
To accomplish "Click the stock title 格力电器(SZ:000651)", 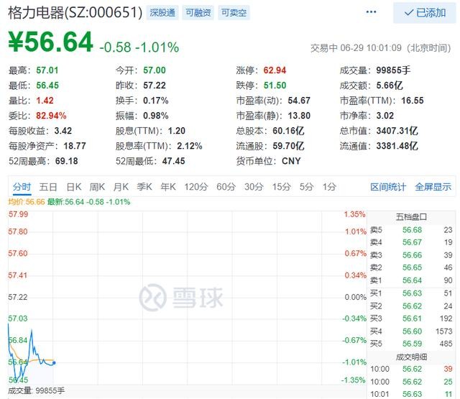I will pos(75,13).
